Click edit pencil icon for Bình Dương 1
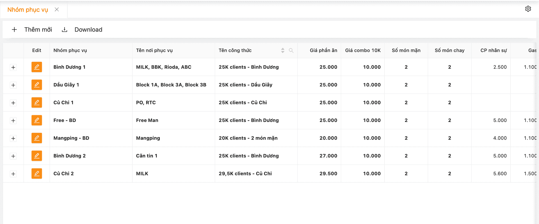The height and width of the screenshot is (224, 539). [x=37, y=67]
